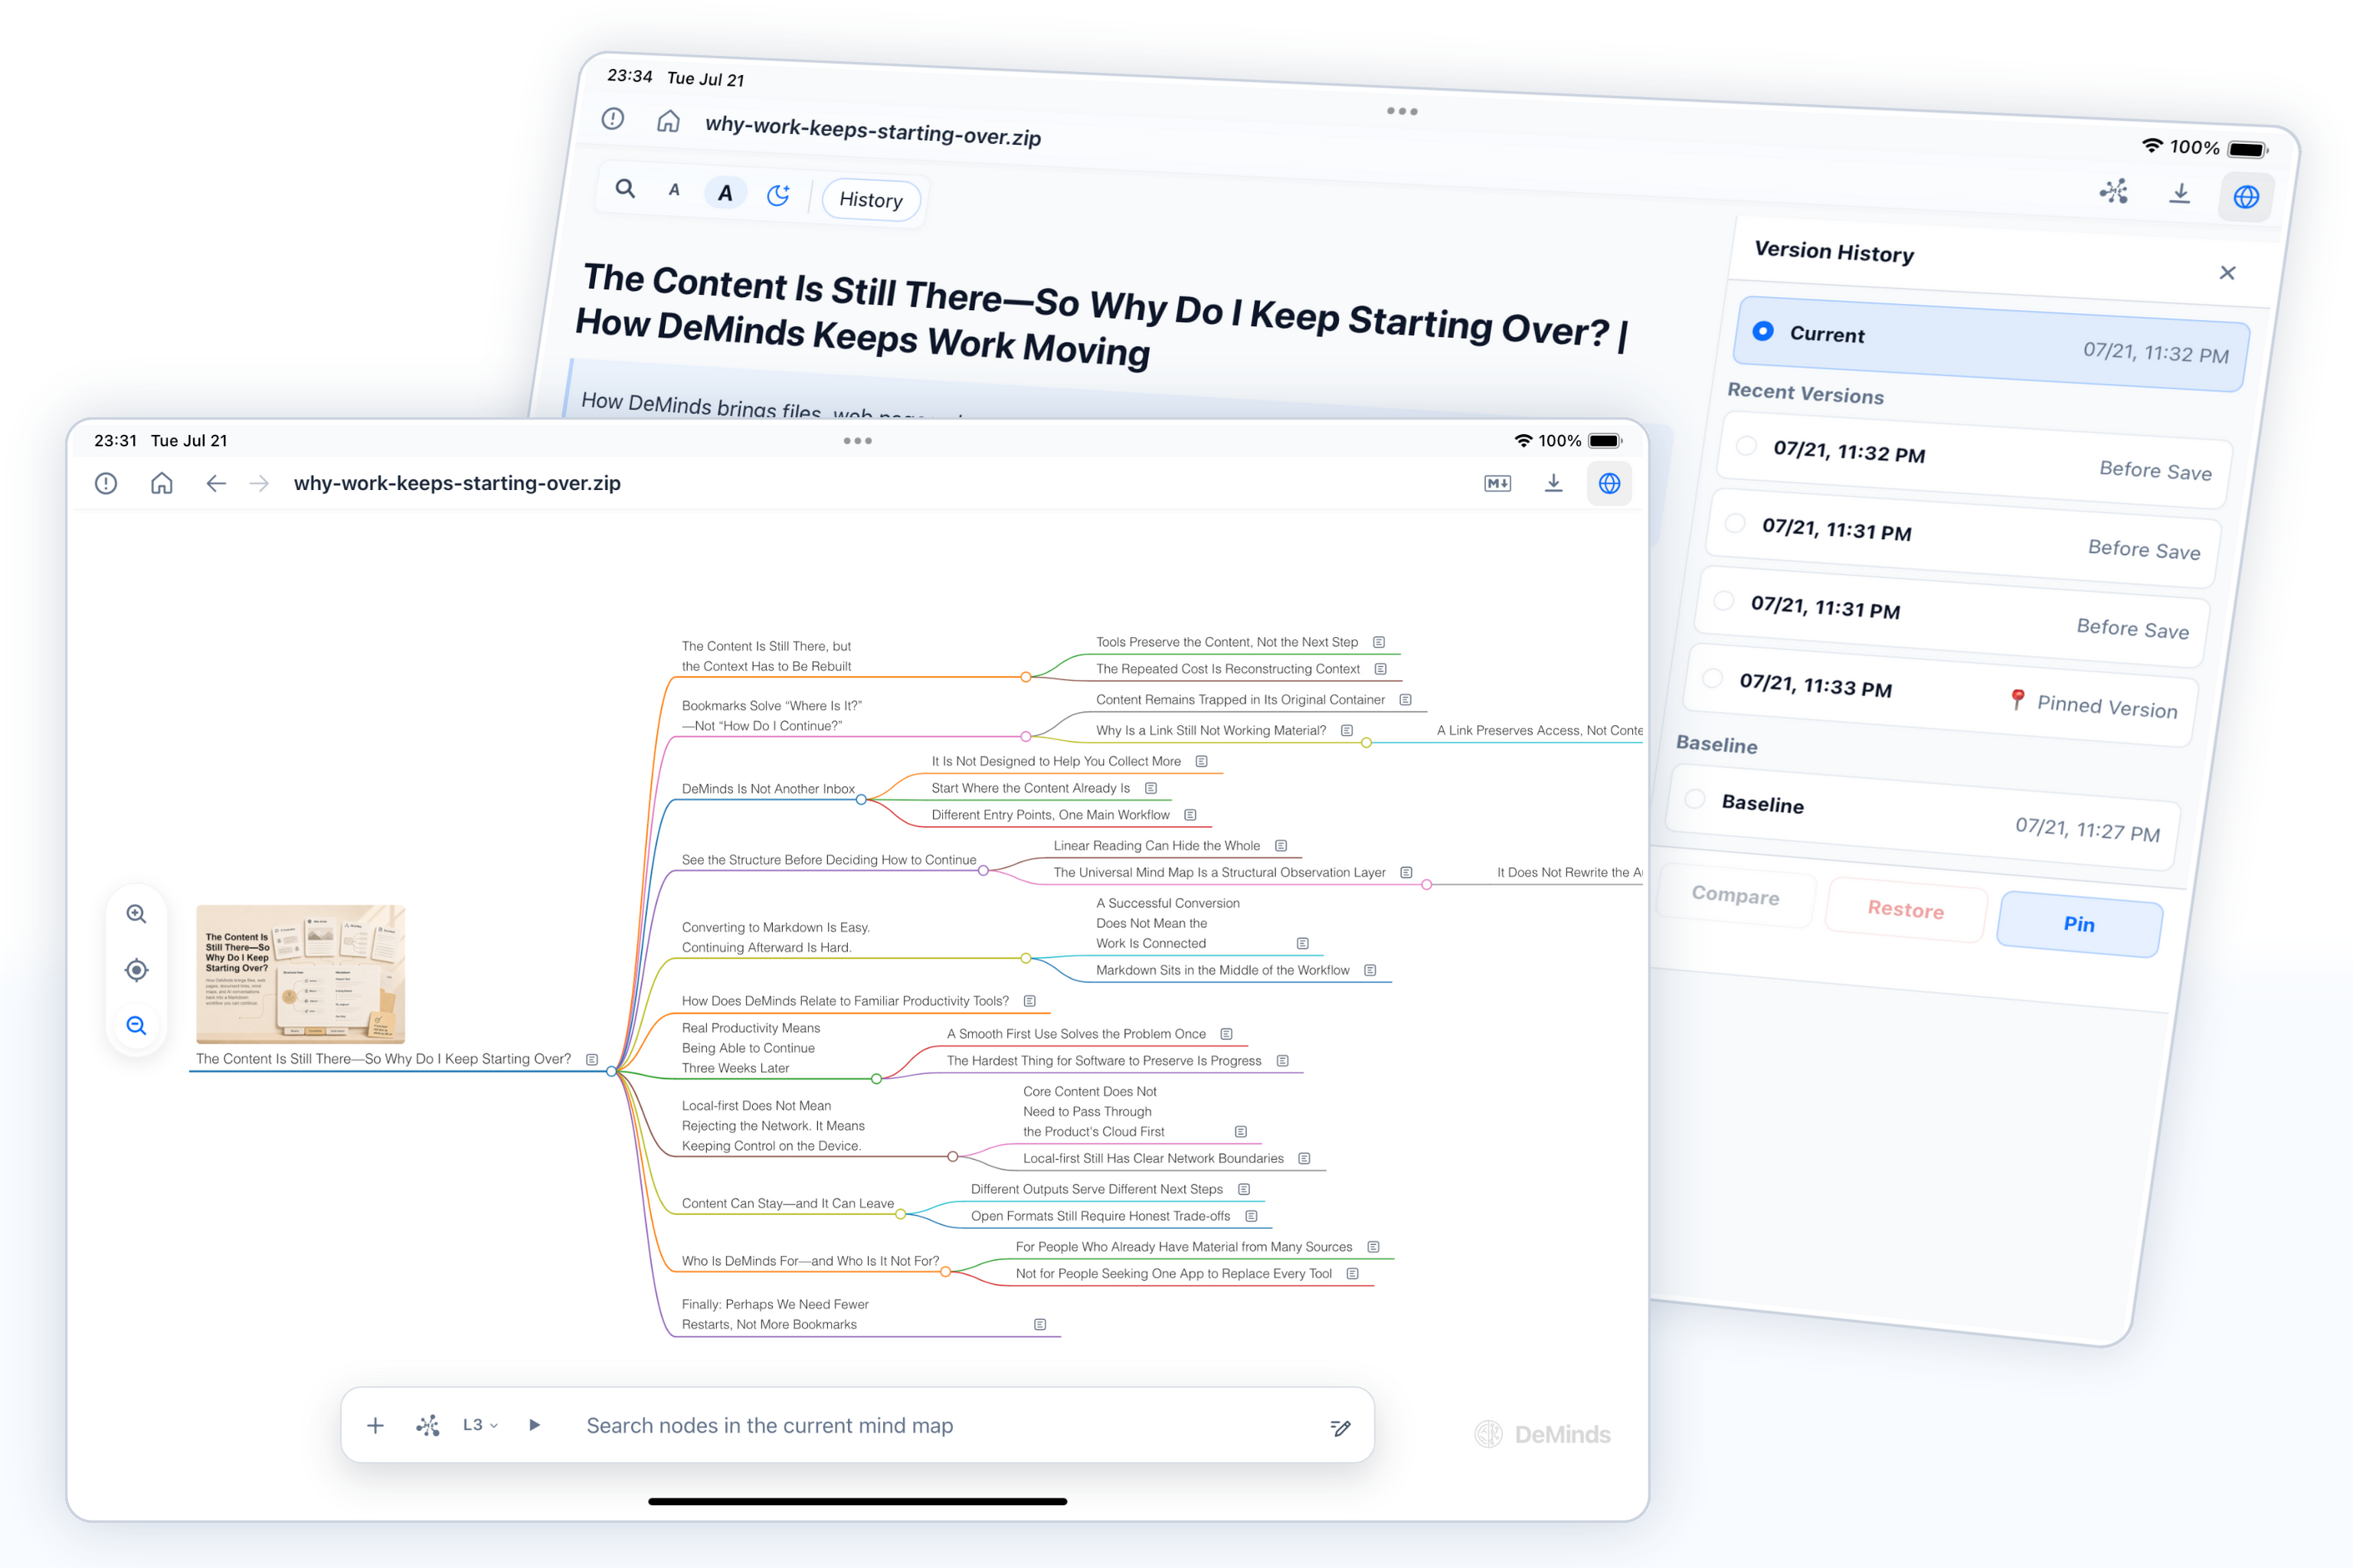Open note for 'Open Formats Still Require Honest Trade-offs'
The image size is (2353, 1568).
pyautogui.click(x=1252, y=1216)
